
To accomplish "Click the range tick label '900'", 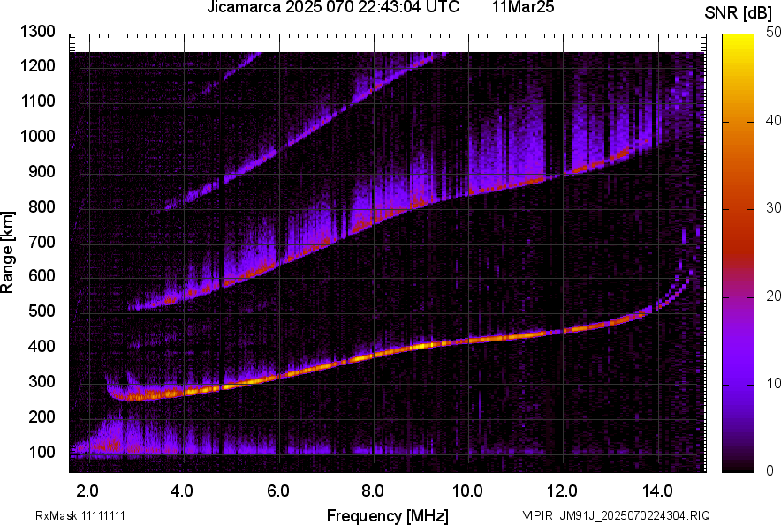I will click(x=42, y=171).
